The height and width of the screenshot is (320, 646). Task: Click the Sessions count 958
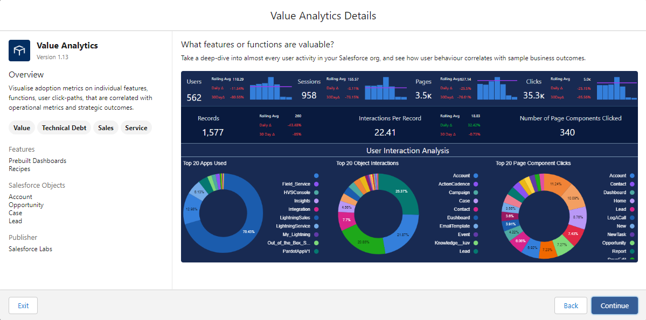(x=309, y=95)
